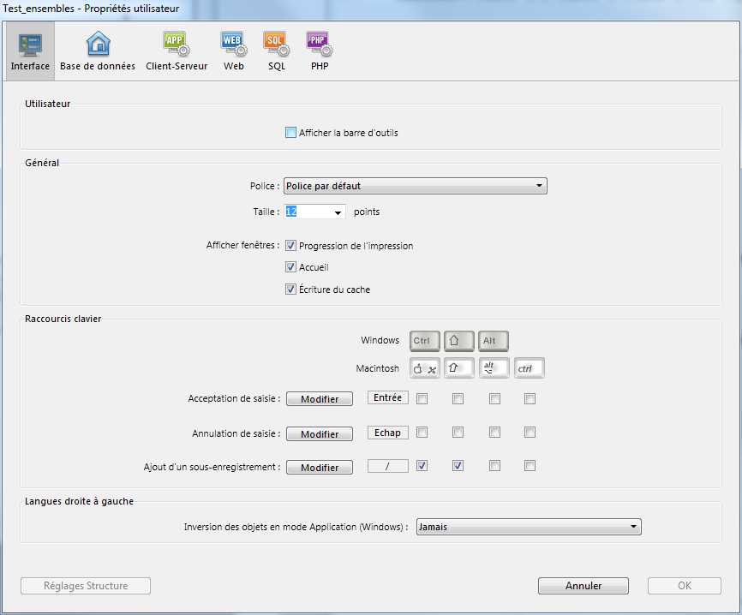Disable the Accueil window checkbox
The height and width of the screenshot is (615, 742).
coord(290,267)
